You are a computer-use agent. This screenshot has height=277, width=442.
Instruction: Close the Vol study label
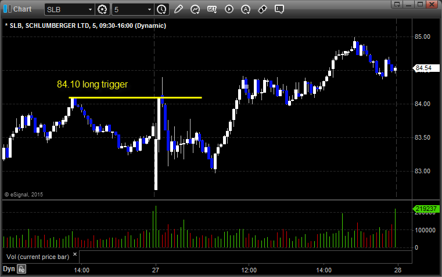(75, 254)
